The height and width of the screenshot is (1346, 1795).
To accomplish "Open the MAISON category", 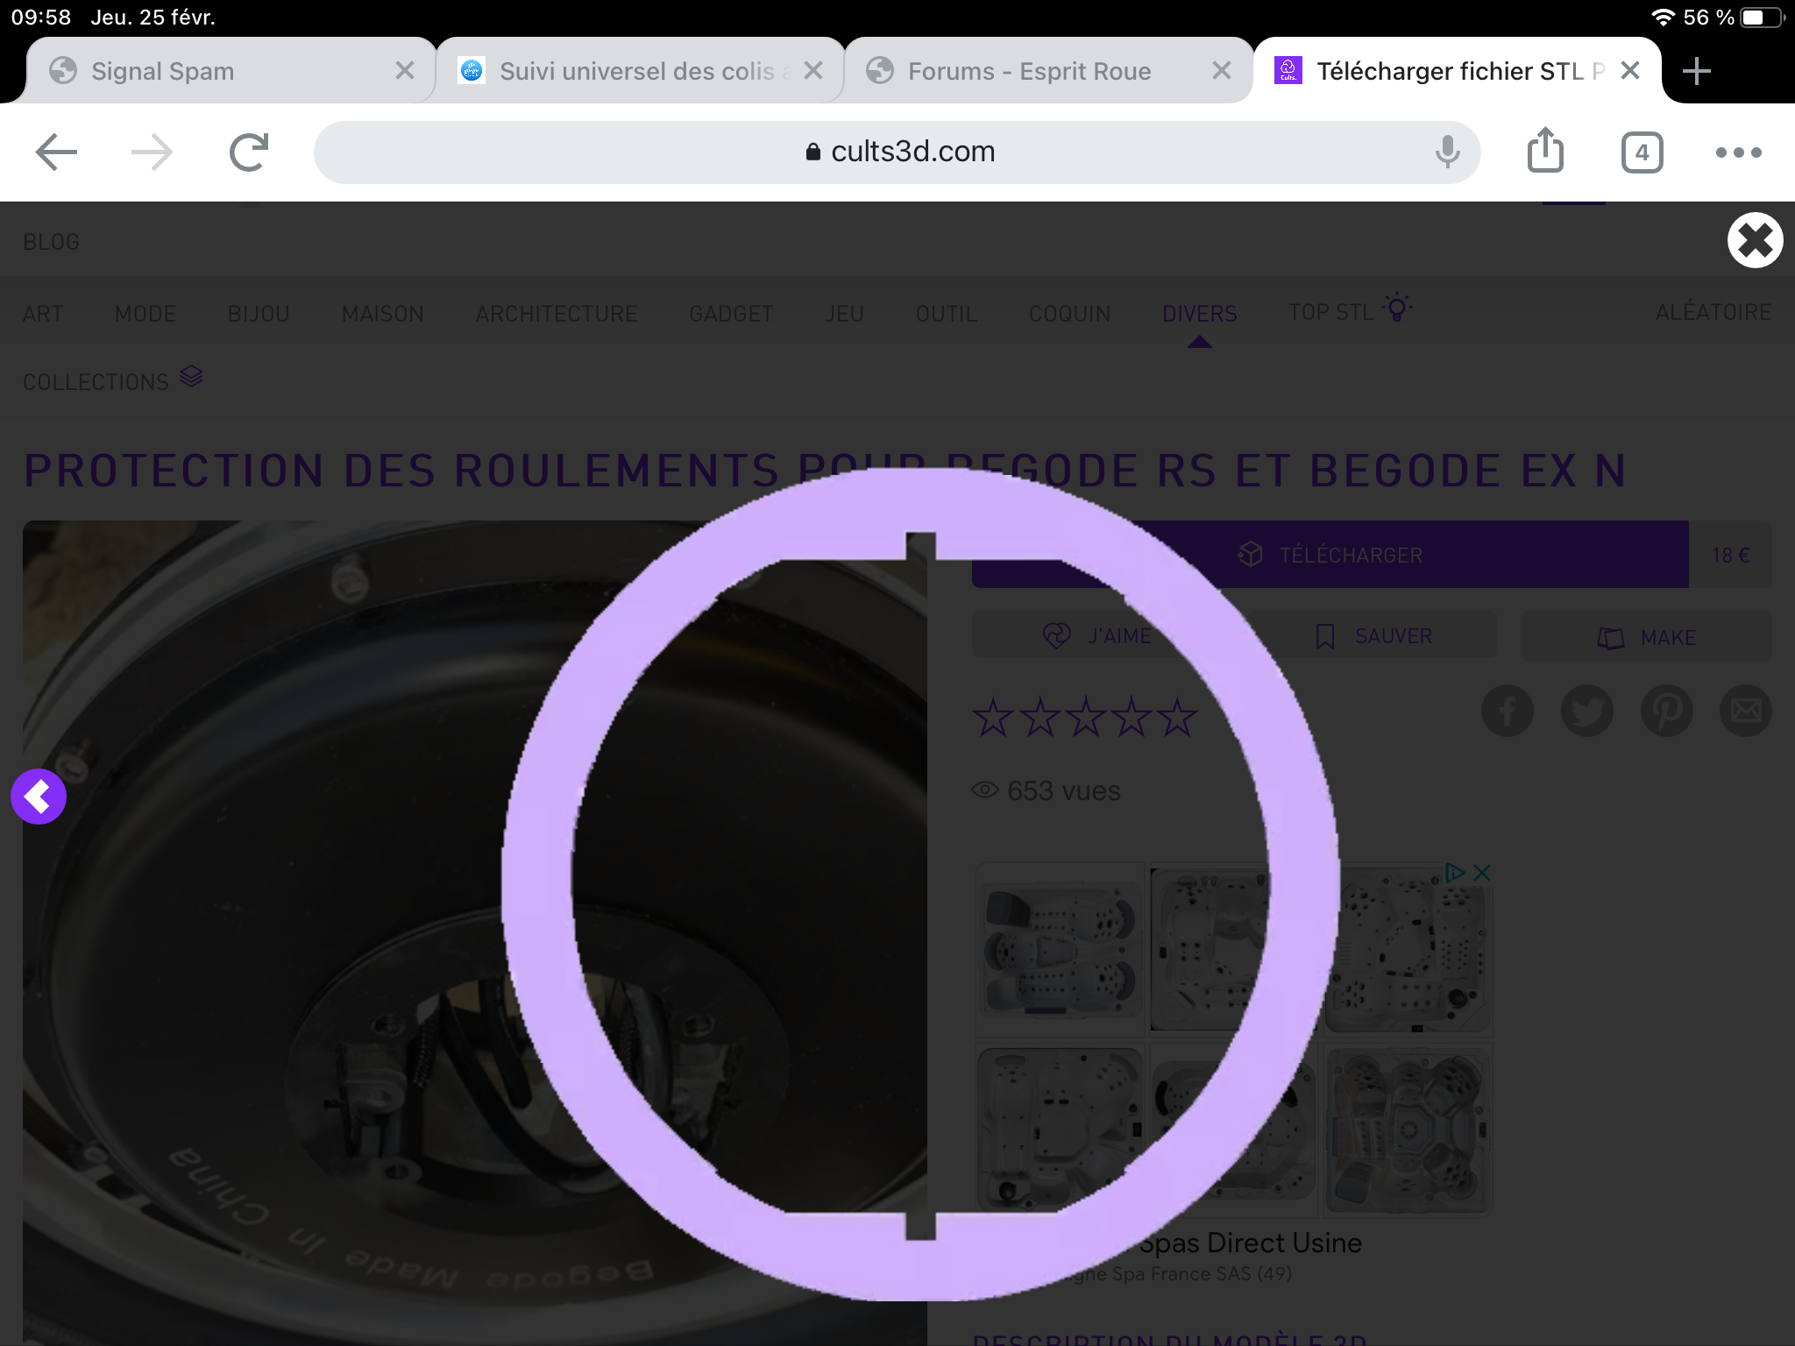I will [383, 314].
